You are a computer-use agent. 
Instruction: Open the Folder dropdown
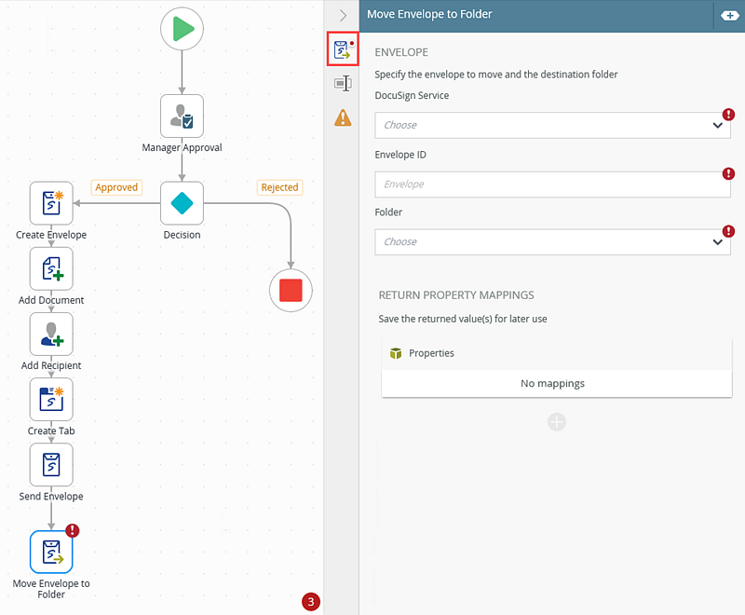(x=552, y=241)
